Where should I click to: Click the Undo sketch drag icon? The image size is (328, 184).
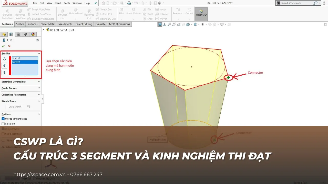[28, 107]
